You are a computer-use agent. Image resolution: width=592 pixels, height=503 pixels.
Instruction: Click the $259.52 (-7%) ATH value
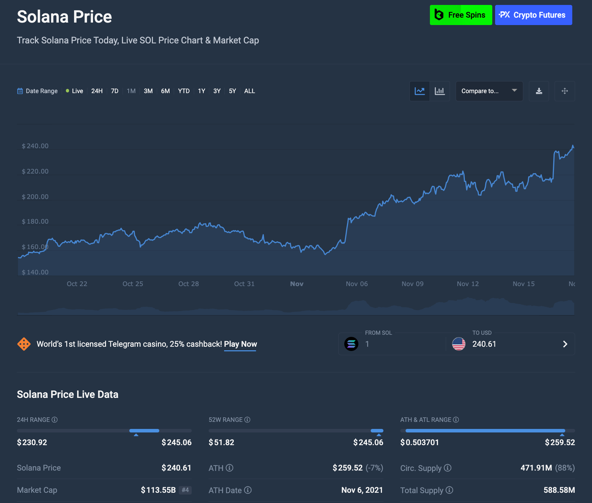point(358,468)
